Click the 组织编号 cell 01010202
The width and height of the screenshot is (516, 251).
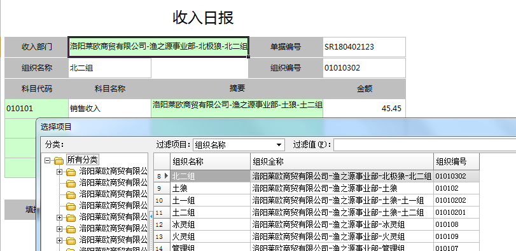(456, 200)
